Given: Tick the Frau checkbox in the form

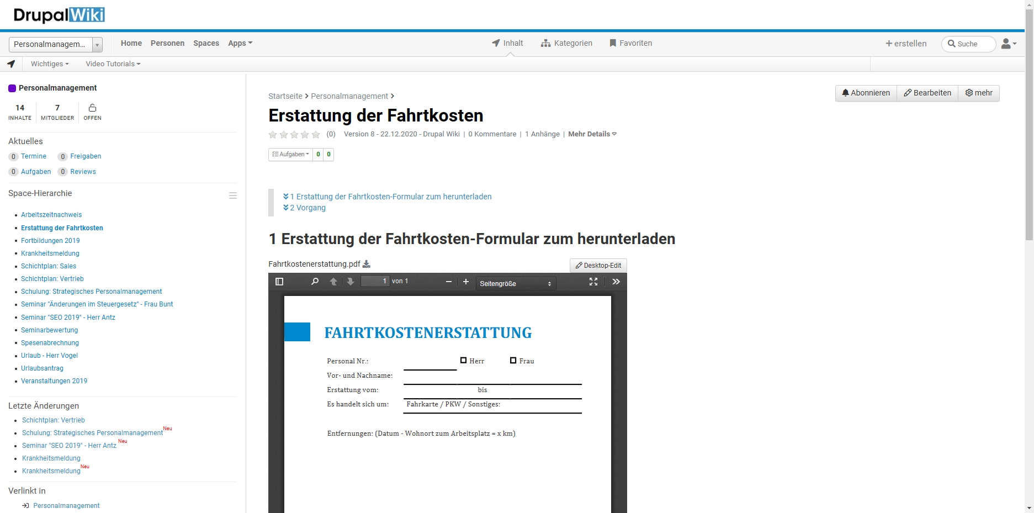Looking at the screenshot, I should pyautogui.click(x=513, y=360).
